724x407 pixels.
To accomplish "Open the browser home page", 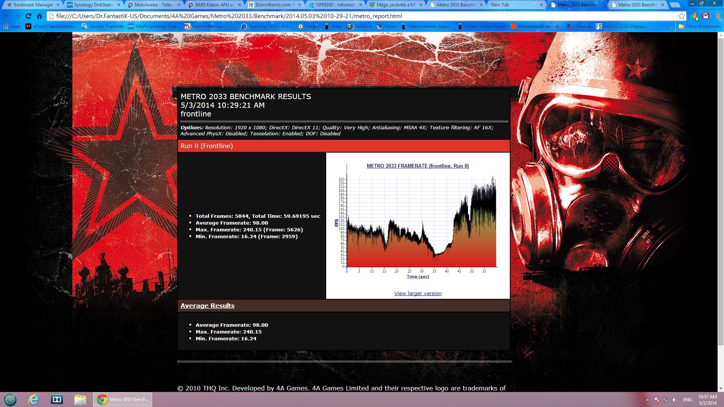I will tap(39, 16).
